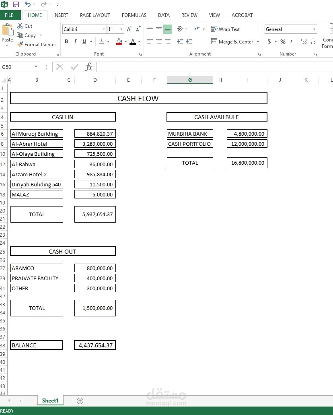Switch to PAGE LAYOUT tab
This screenshot has height=415, width=333.
[x=95, y=15]
